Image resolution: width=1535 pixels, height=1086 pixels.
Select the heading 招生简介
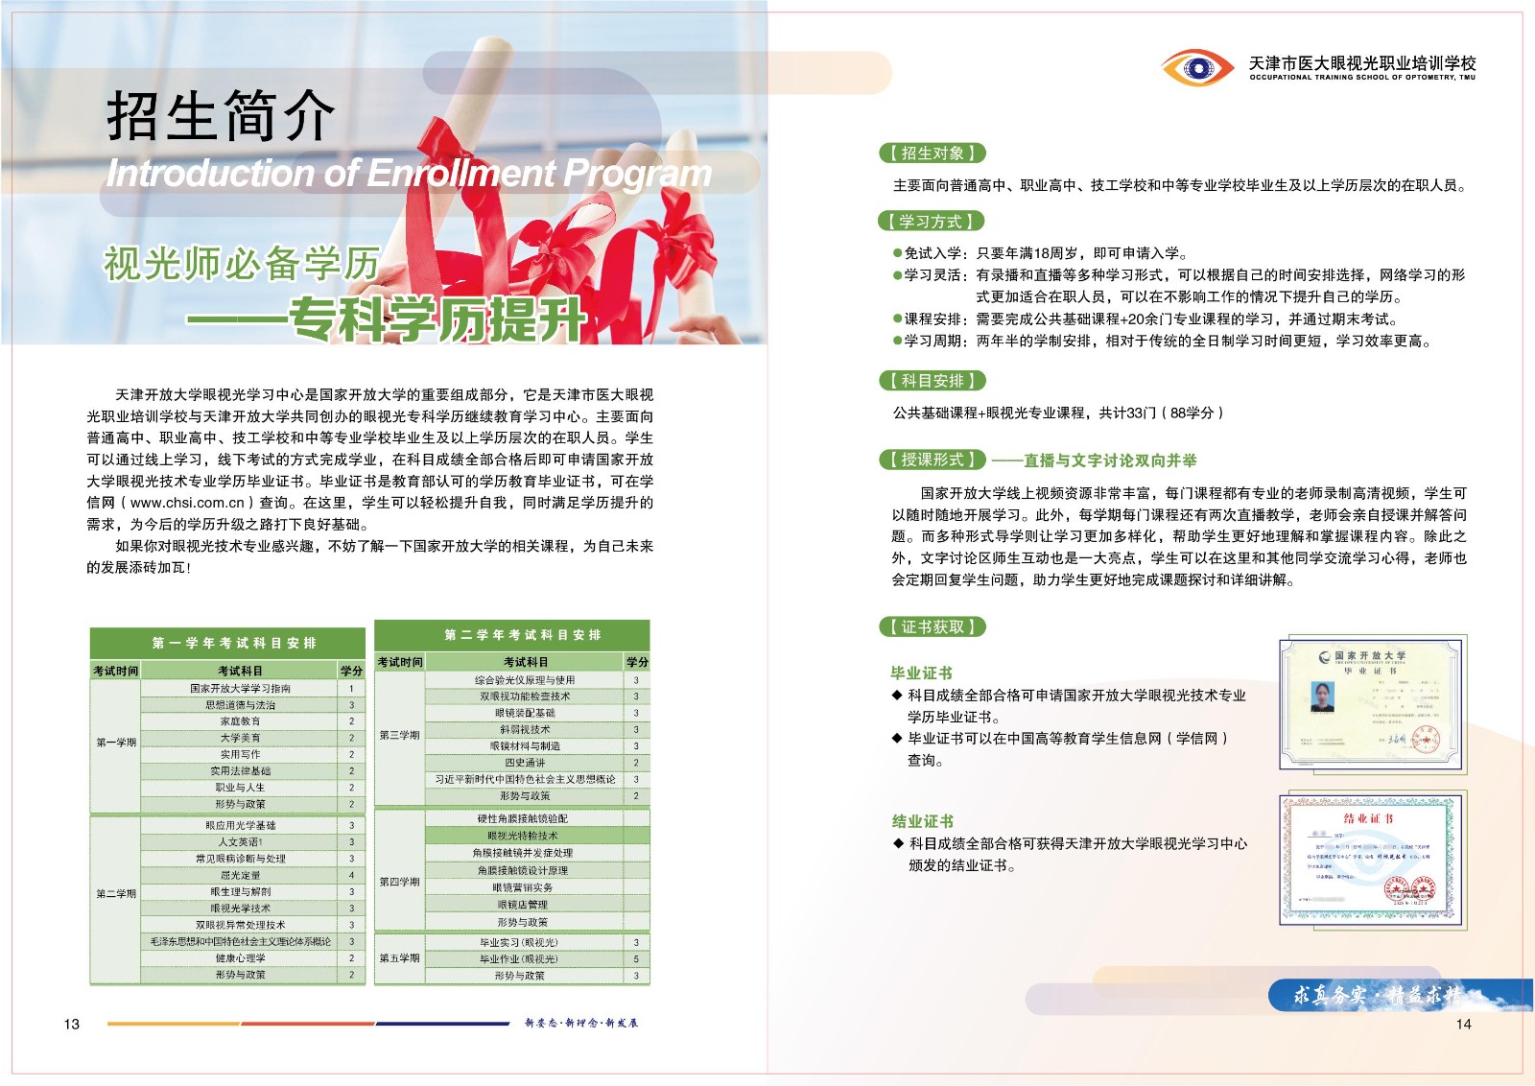[x=221, y=116]
